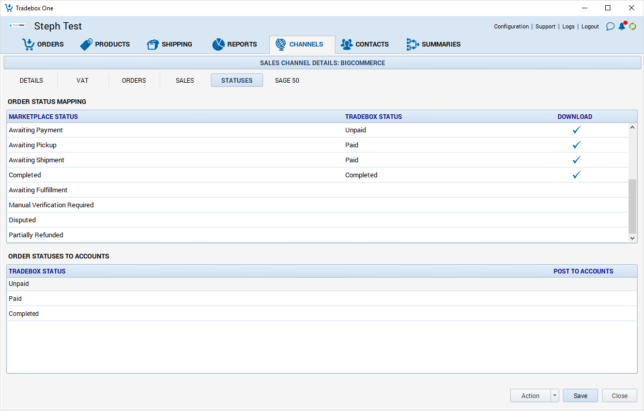Toggle Download for Disputed row
The image size is (644, 411).
click(x=577, y=220)
